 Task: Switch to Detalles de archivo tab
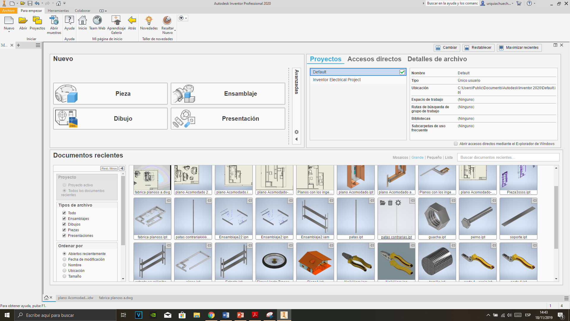click(x=437, y=59)
